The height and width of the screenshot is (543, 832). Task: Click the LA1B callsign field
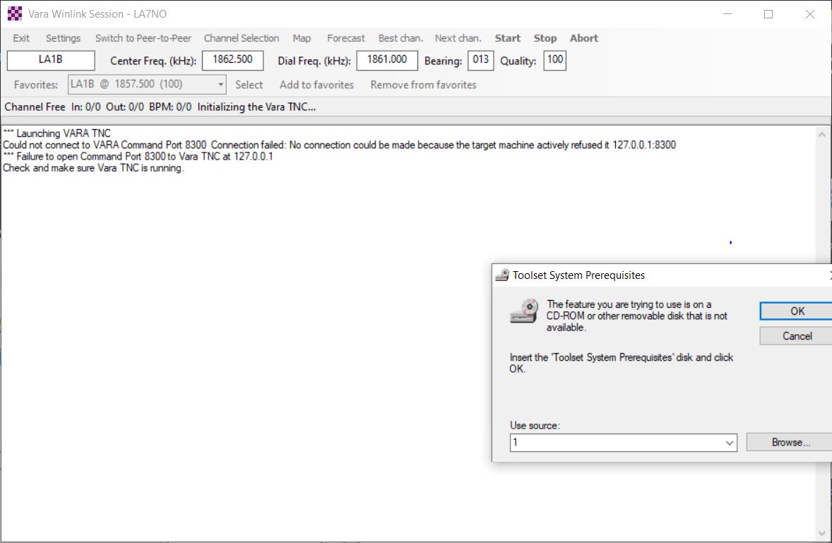click(x=51, y=60)
